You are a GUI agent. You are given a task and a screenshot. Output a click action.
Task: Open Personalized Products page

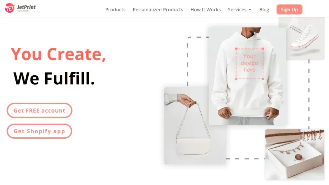click(x=158, y=10)
